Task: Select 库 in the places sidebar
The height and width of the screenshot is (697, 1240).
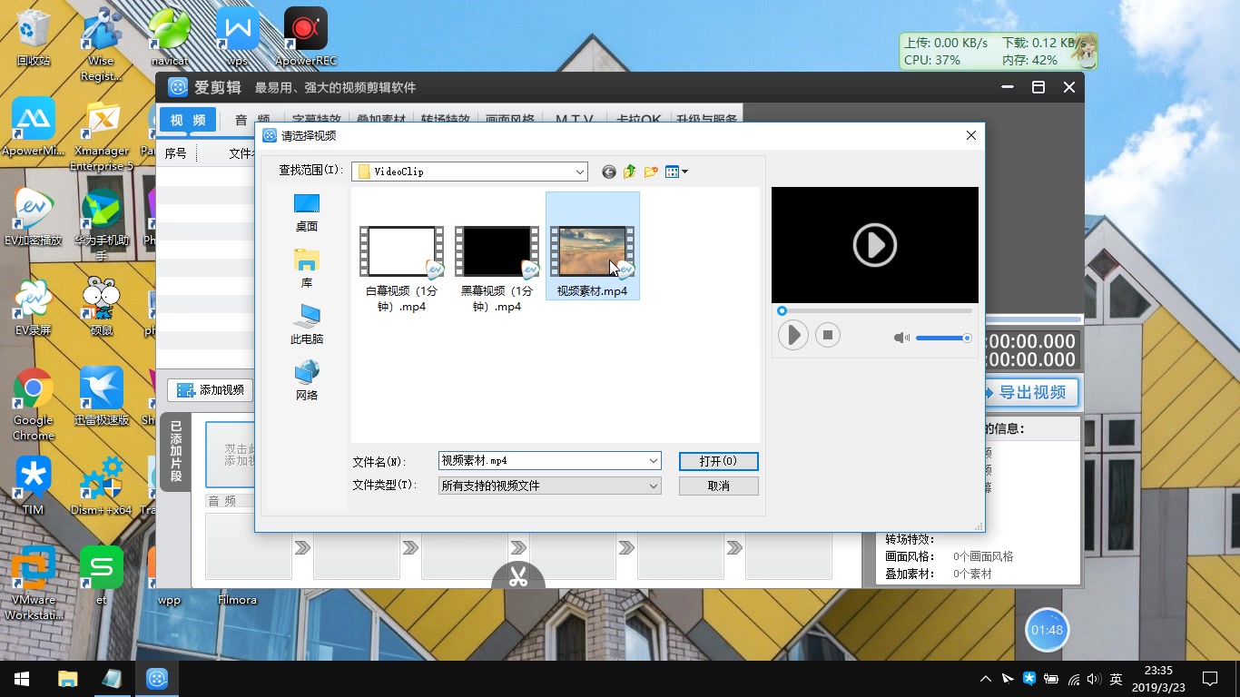Action: 307,270
